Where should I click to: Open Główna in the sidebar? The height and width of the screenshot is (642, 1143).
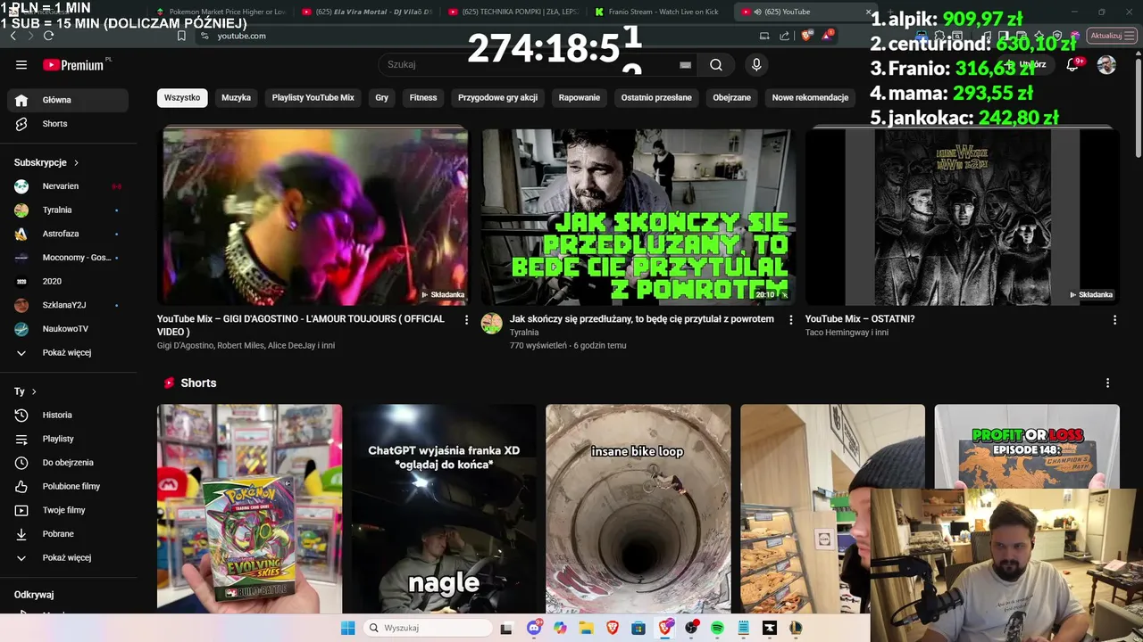pyautogui.click(x=68, y=100)
